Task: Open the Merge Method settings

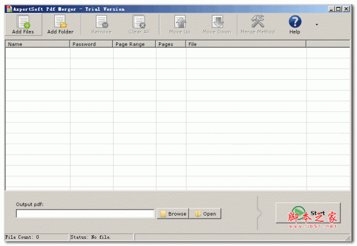Action: coord(258,24)
